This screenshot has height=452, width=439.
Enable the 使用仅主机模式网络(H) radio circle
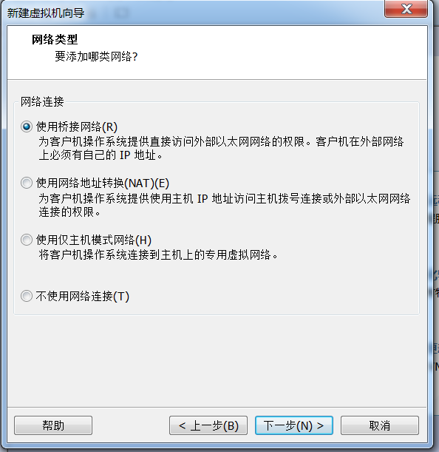(27, 240)
